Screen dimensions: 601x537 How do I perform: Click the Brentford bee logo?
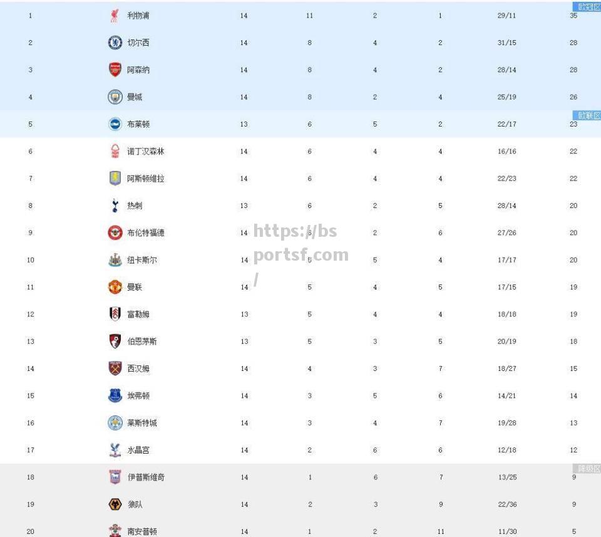[115, 233]
